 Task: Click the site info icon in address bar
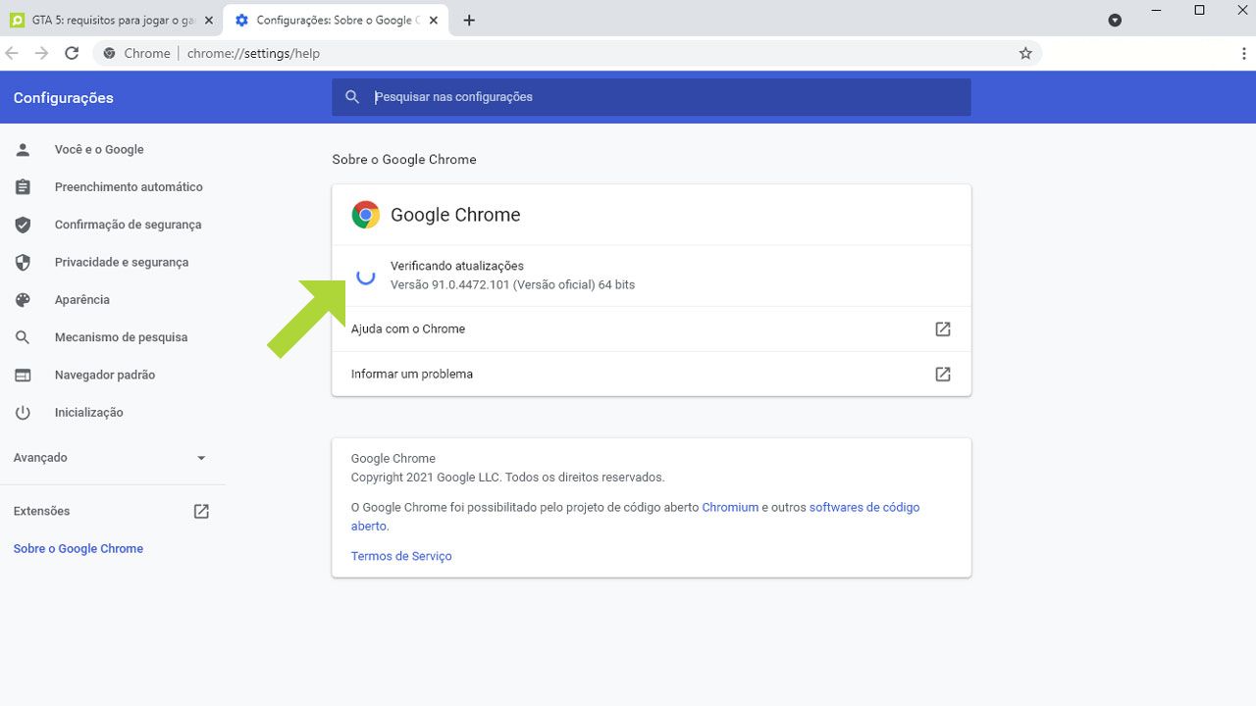pos(109,53)
